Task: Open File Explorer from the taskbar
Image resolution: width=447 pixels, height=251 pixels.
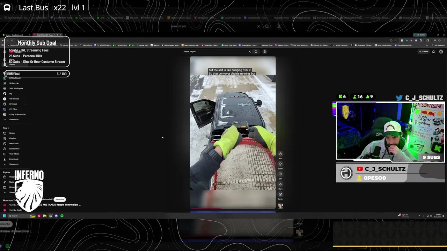Action: click(x=45, y=216)
